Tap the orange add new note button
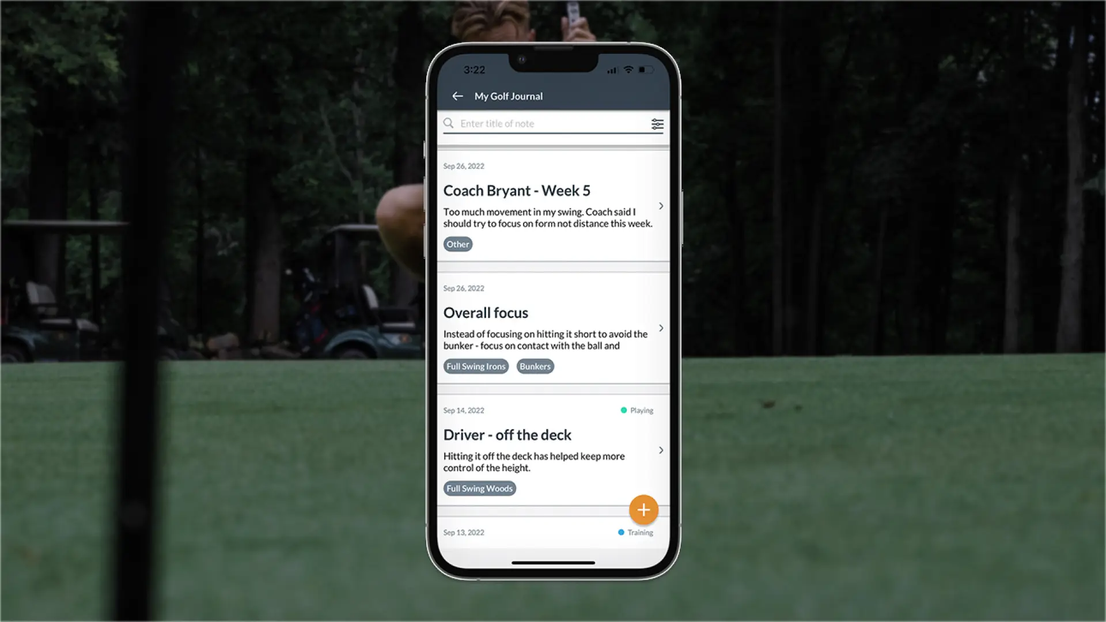 click(643, 509)
